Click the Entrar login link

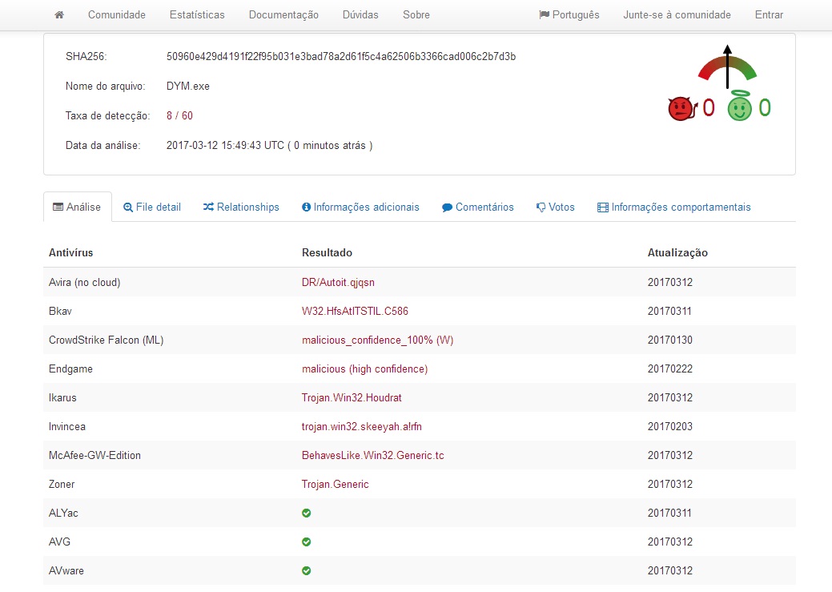click(x=769, y=15)
